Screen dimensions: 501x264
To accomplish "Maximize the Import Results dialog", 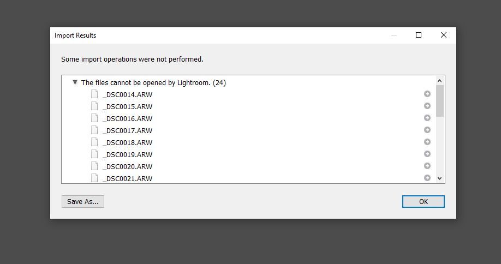I will (419, 35).
